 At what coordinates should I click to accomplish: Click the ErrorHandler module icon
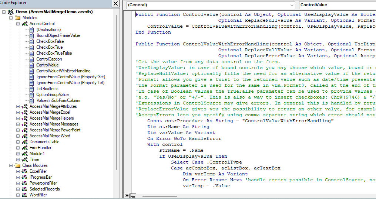24,148
